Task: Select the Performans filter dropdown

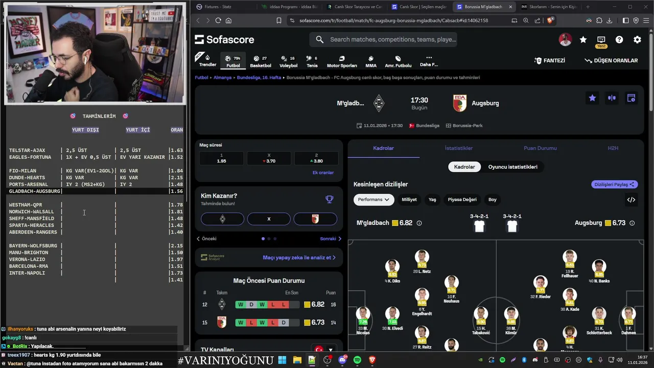Action: point(373,200)
